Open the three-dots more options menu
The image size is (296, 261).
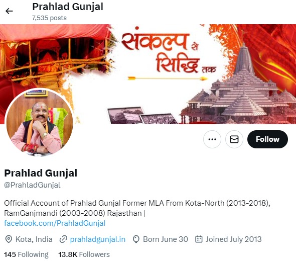tap(212, 139)
